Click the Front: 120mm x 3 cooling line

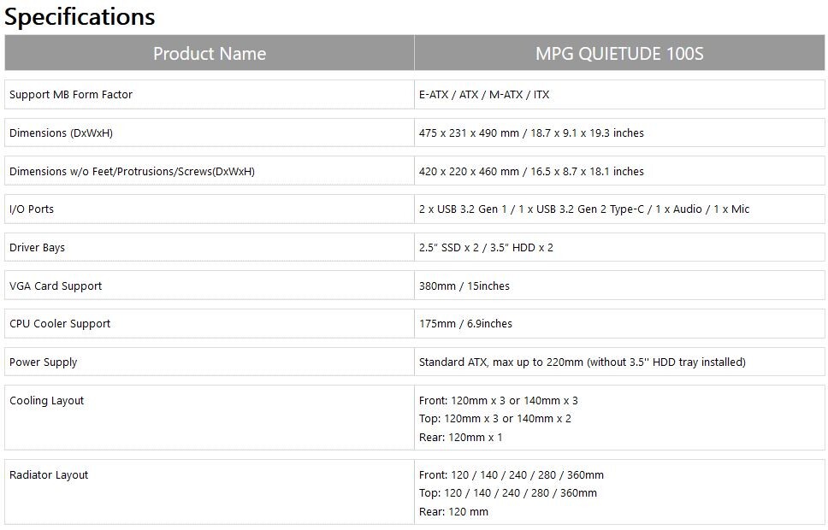coord(499,401)
